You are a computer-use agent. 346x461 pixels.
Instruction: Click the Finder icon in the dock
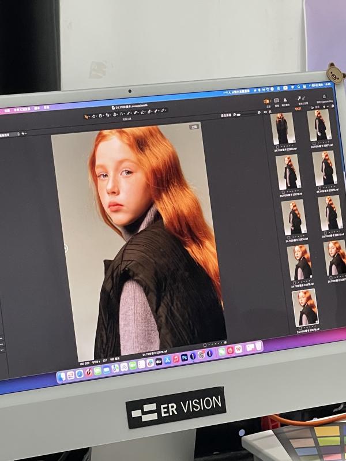tap(62, 376)
